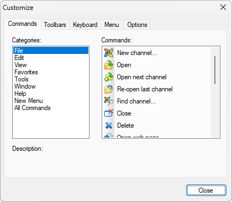Select the Edit category
The image size is (232, 202).
pos(51,58)
